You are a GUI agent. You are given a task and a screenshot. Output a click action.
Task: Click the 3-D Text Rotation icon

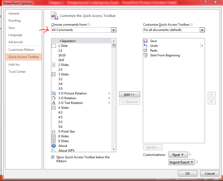(53, 103)
